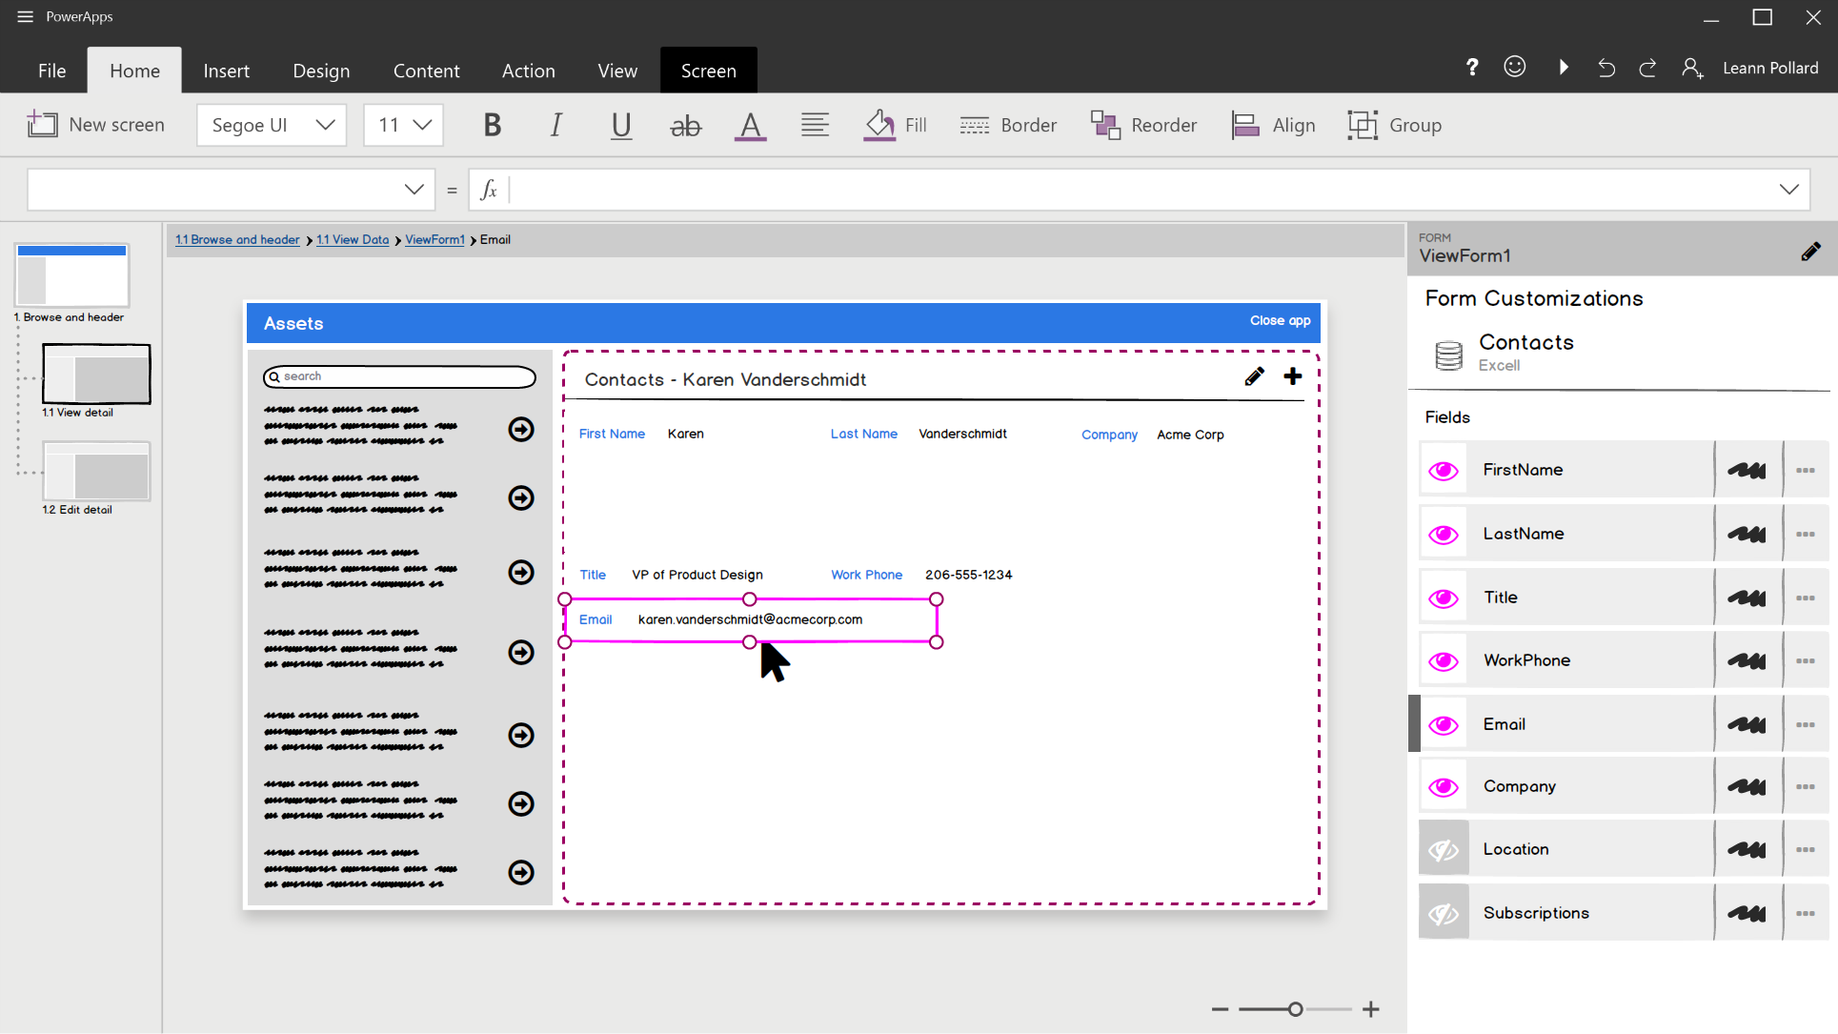Click the edit pencil in Contacts form
Screen dimensions: 1838x1034
tap(1254, 376)
